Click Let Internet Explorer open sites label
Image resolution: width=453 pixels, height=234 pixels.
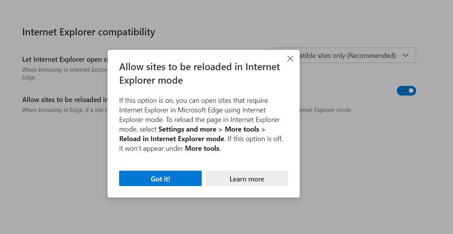(63, 59)
